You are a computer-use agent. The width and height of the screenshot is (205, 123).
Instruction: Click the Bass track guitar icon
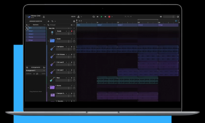click(52, 79)
